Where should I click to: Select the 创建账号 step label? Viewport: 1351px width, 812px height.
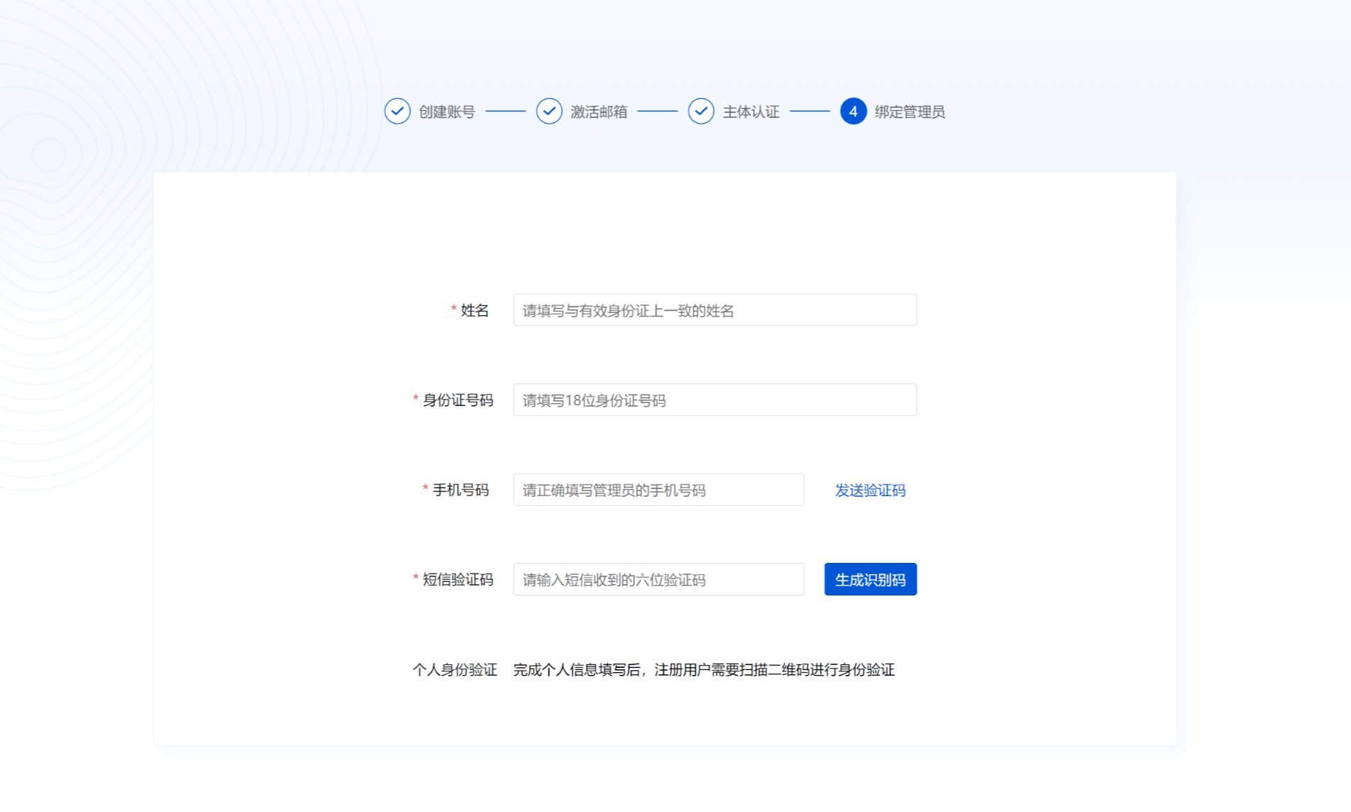click(446, 112)
